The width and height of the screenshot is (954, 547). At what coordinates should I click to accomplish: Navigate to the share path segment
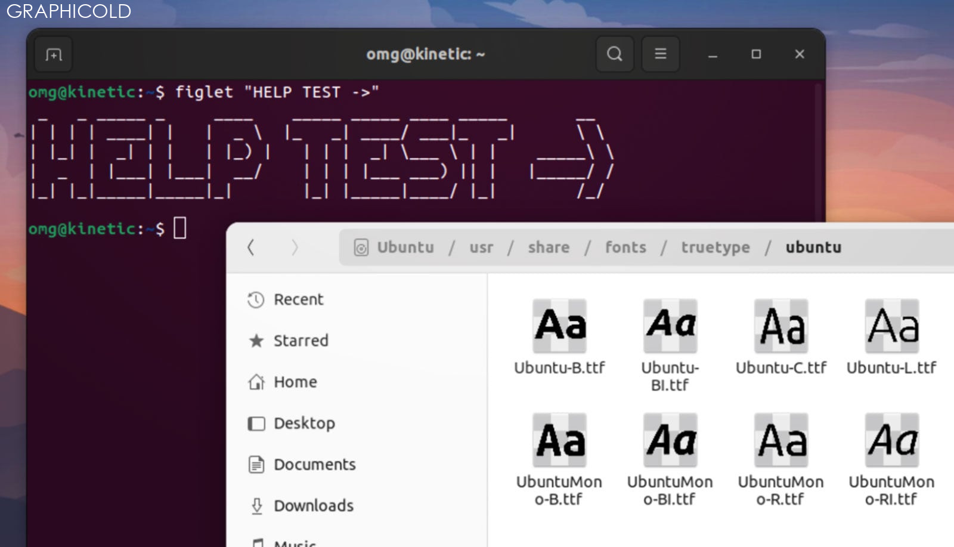[549, 248]
